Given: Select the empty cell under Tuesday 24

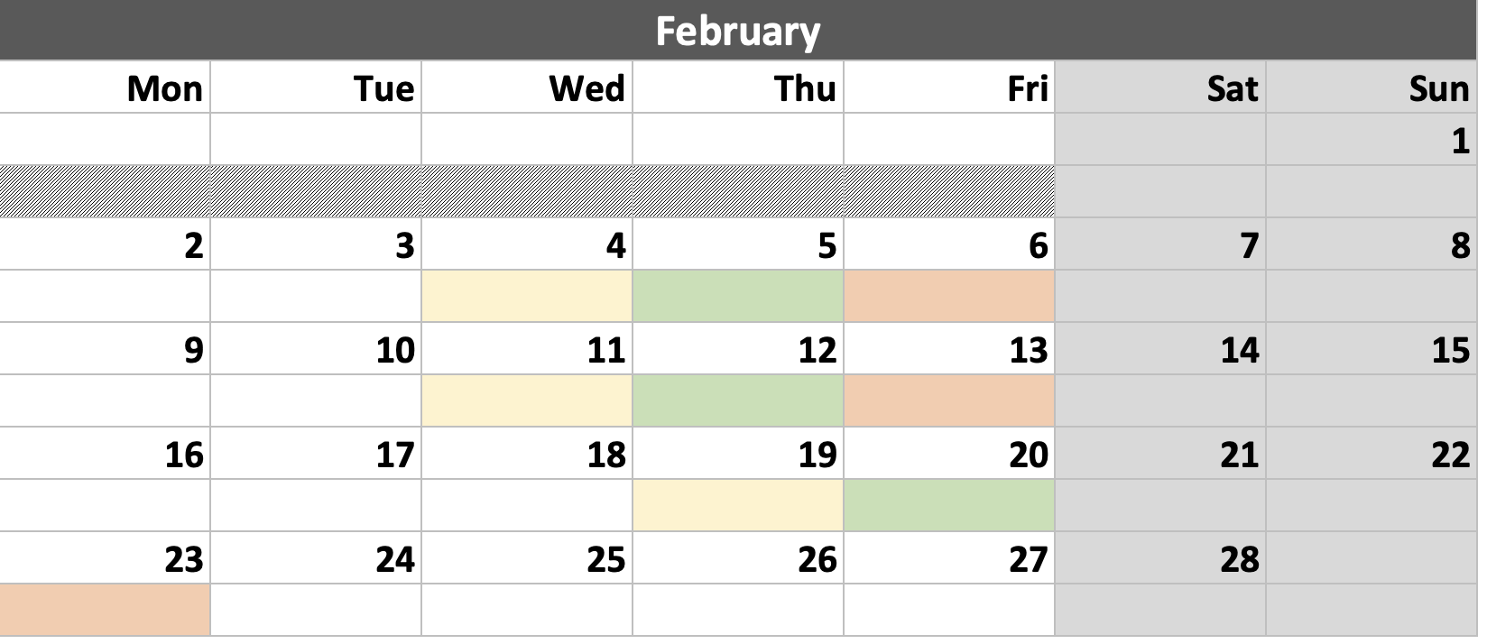Looking at the screenshot, I should click(316, 611).
